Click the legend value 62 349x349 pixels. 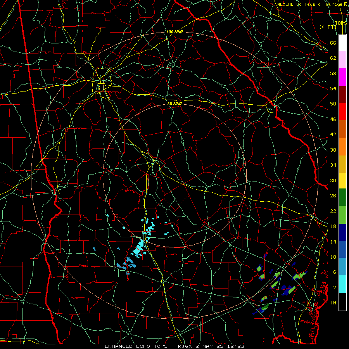(x=333, y=58)
